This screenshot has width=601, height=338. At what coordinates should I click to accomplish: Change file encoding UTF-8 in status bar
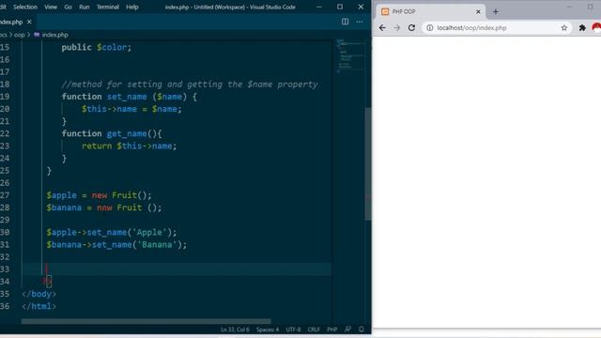[293, 330]
